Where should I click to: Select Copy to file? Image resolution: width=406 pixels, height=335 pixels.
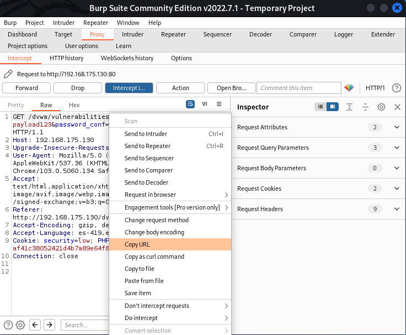[170, 269]
